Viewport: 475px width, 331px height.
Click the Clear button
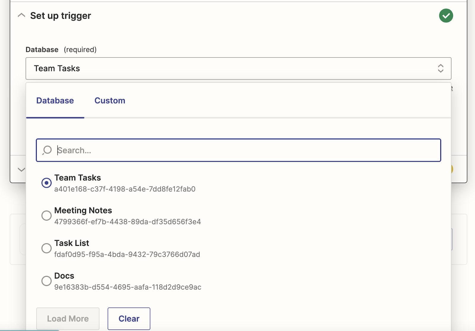point(129,319)
